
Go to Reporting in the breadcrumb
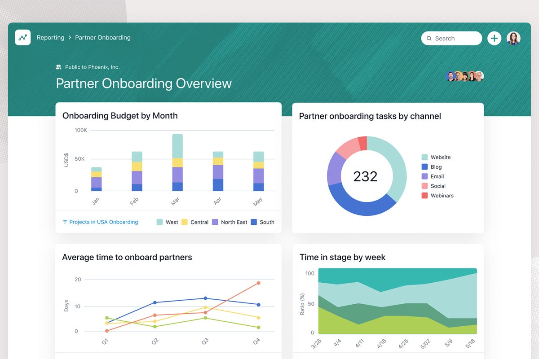pos(50,38)
